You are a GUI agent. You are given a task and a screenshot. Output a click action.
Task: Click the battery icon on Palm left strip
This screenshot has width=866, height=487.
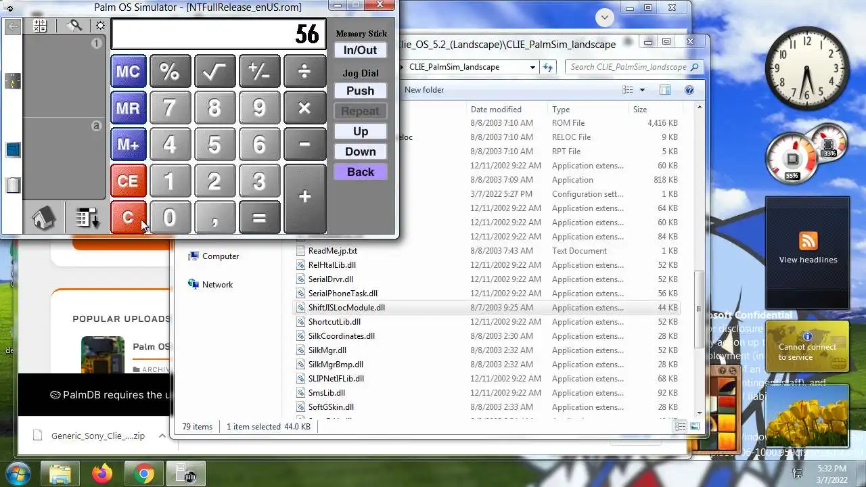click(13, 185)
